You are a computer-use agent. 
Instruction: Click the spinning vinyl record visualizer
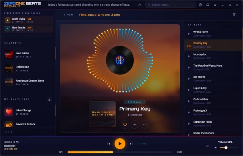120,60
